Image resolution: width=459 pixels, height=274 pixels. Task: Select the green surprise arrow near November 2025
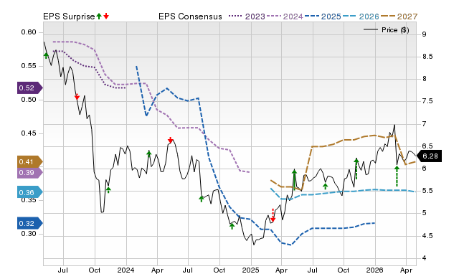click(x=356, y=169)
